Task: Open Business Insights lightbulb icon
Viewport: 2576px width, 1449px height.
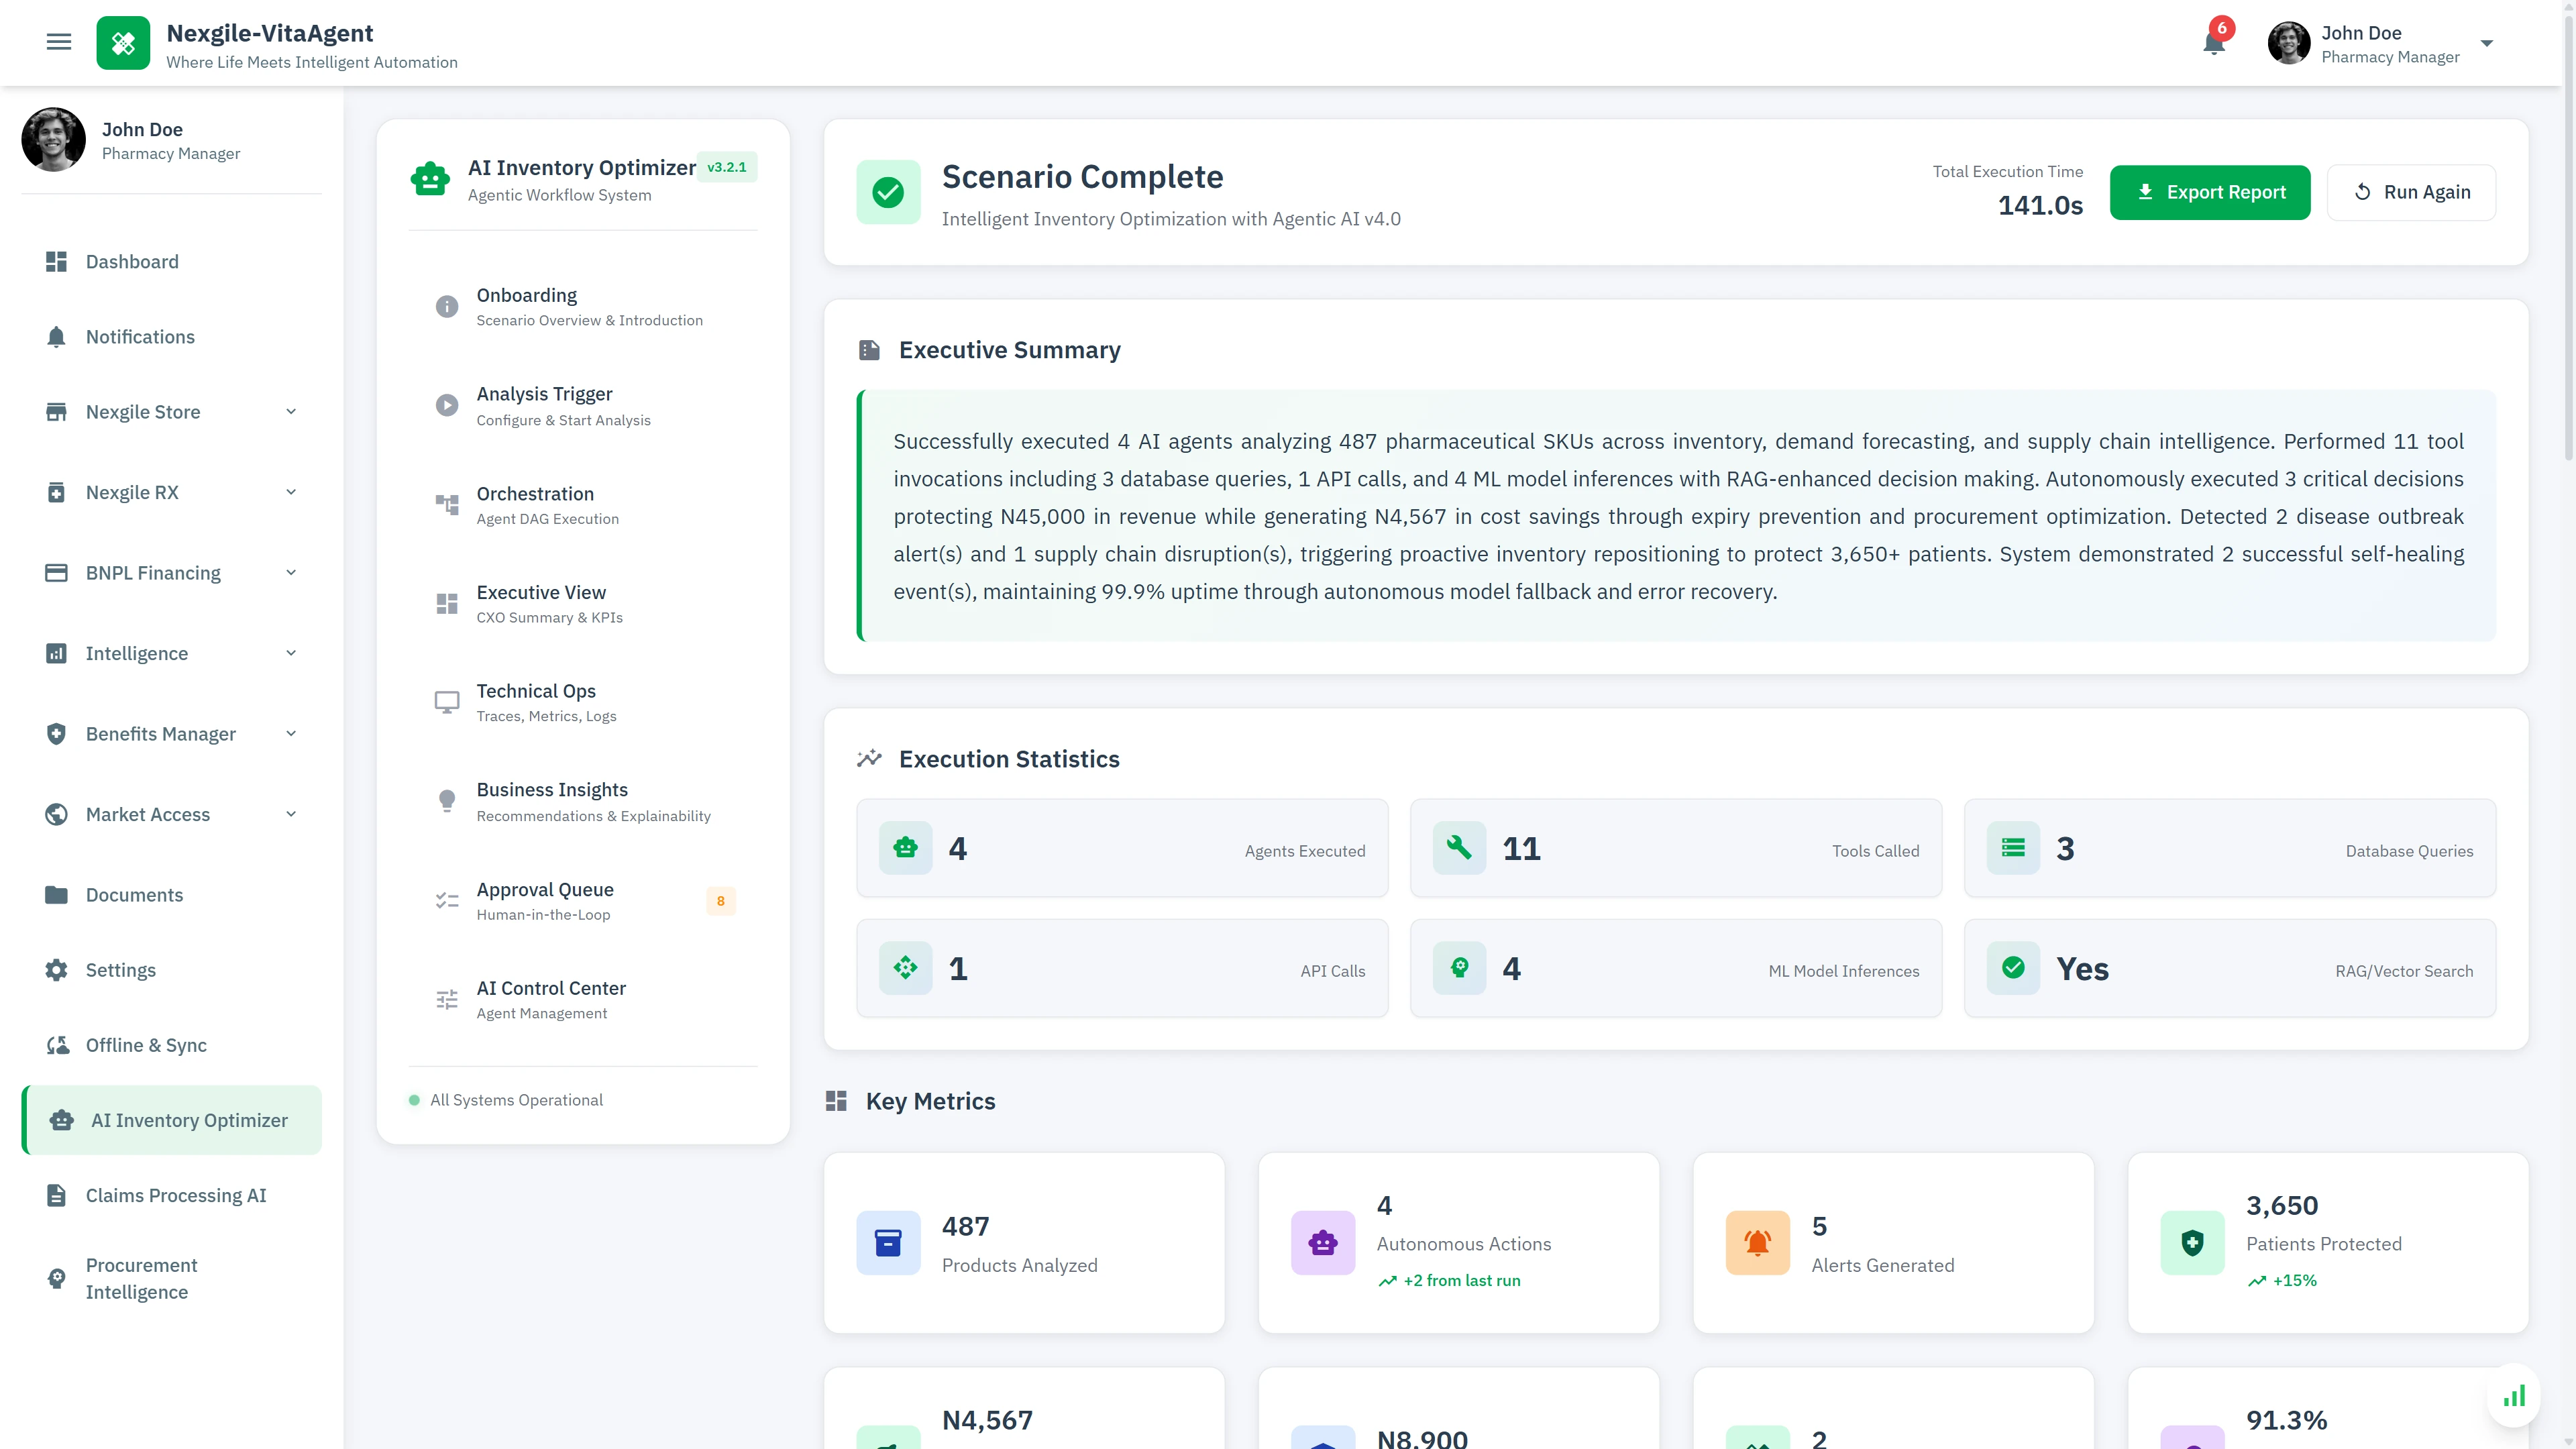Action: pyautogui.click(x=446, y=801)
